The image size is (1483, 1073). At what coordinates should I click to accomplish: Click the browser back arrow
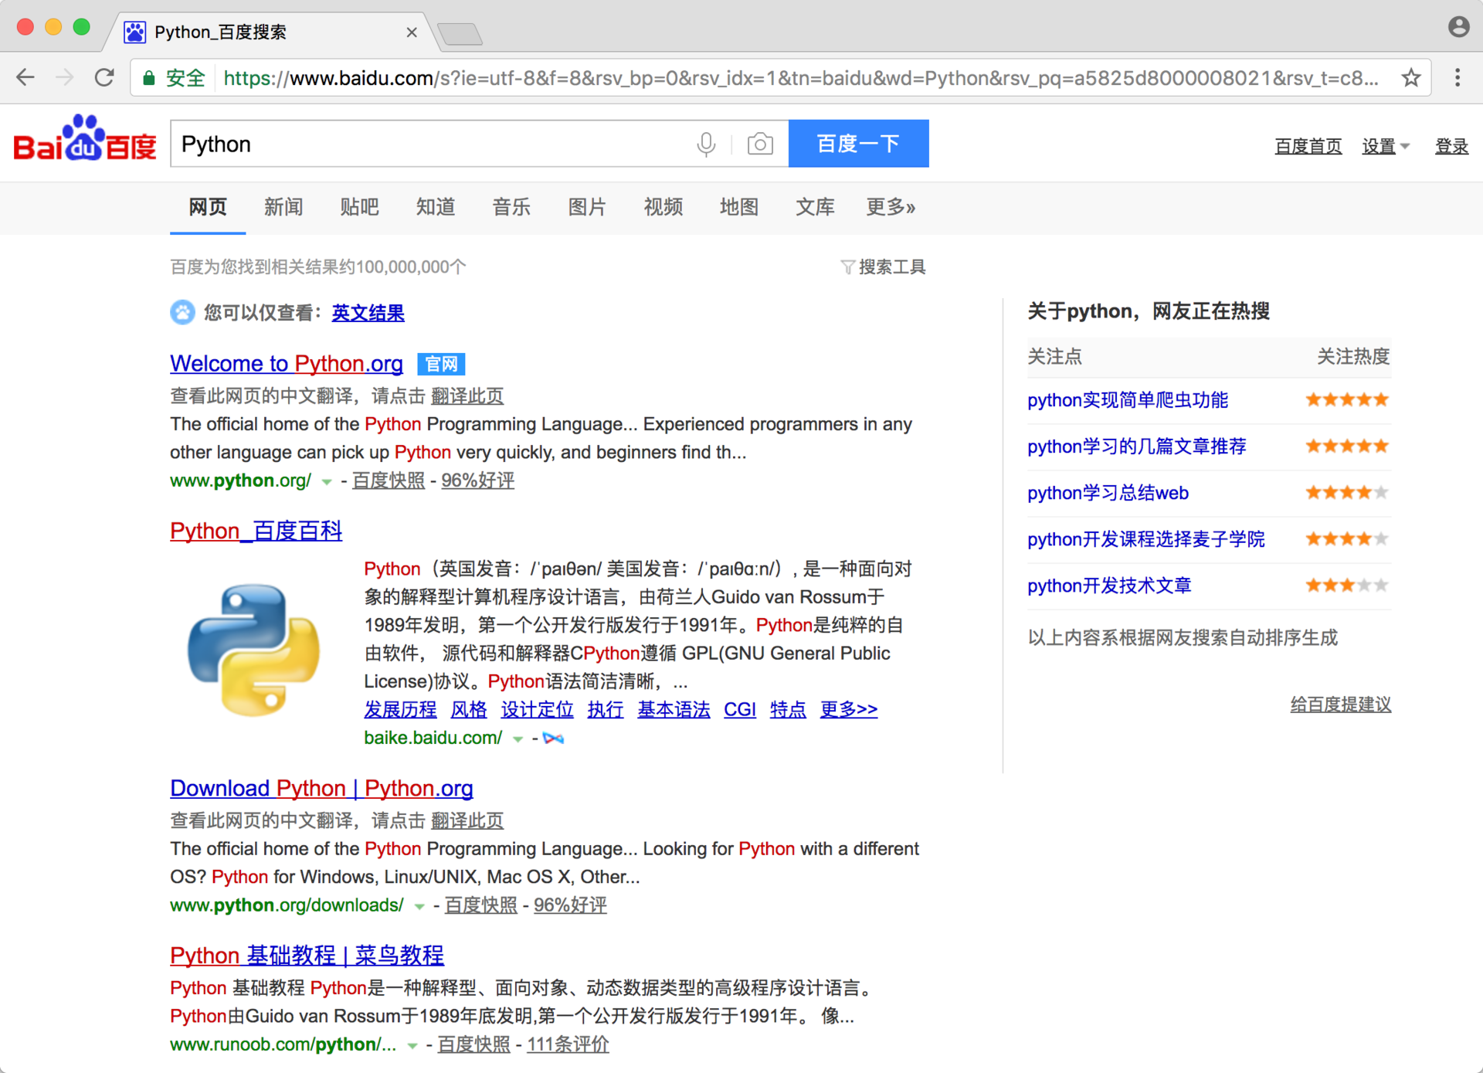tap(25, 77)
